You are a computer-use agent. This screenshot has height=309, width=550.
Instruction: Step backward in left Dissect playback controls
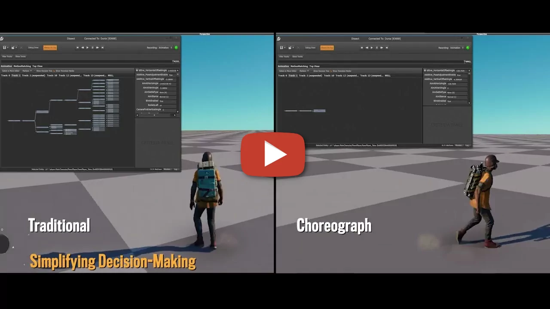tap(82, 48)
